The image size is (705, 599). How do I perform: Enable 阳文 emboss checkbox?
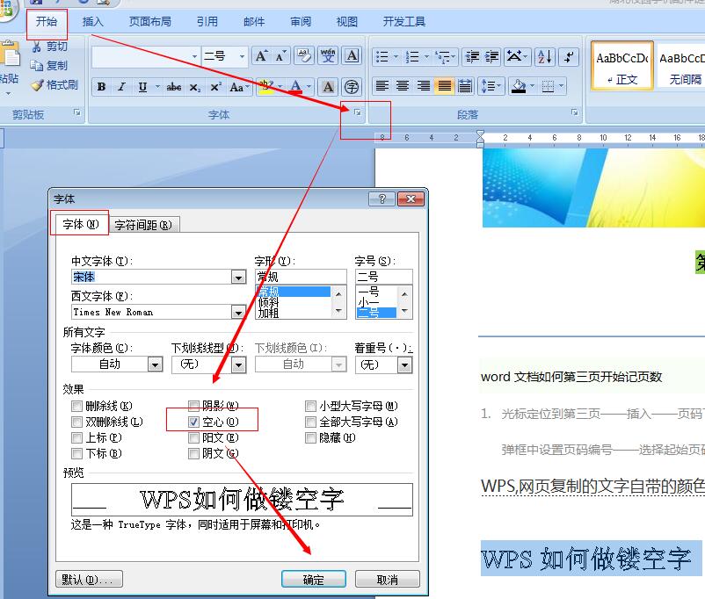pos(193,437)
